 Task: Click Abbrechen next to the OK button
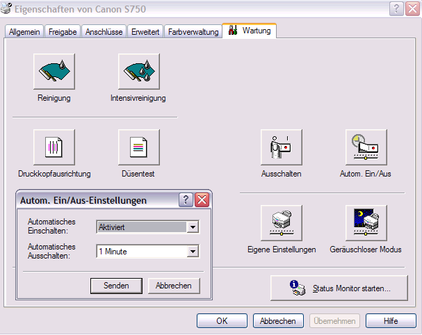pos(278,320)
